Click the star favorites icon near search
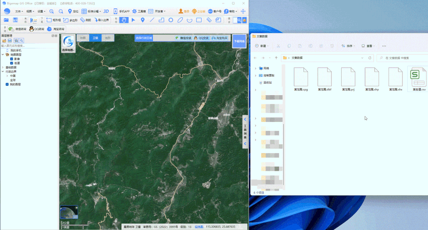The image size is (428, 230). (244, 20)
